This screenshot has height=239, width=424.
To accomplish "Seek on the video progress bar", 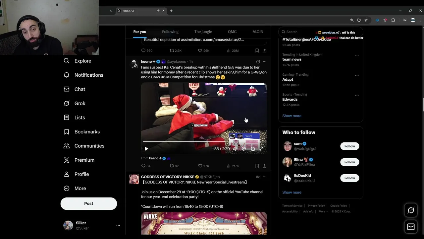I will pos(204,141).
